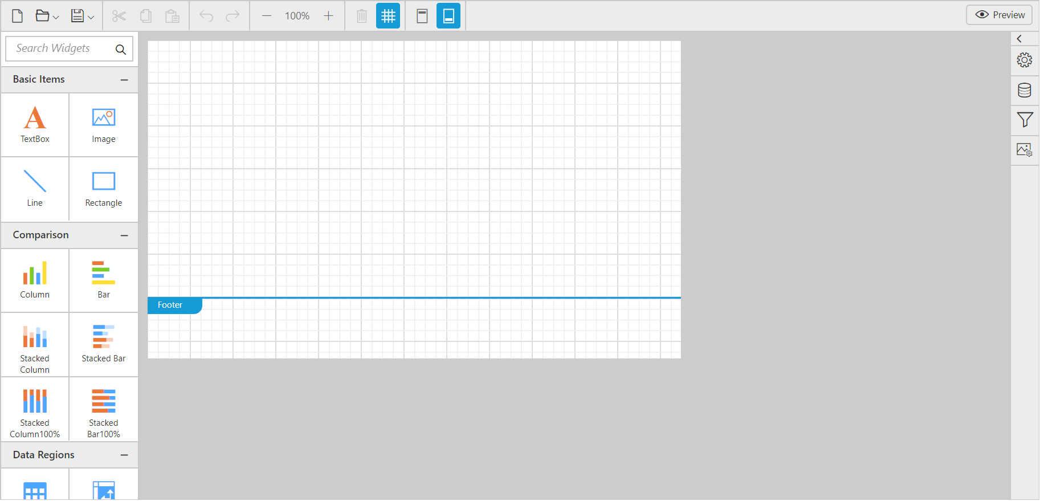Select the Stacked Bar chart widget
This screenshot has width=1040, height=501.
(x=103, y=344)
